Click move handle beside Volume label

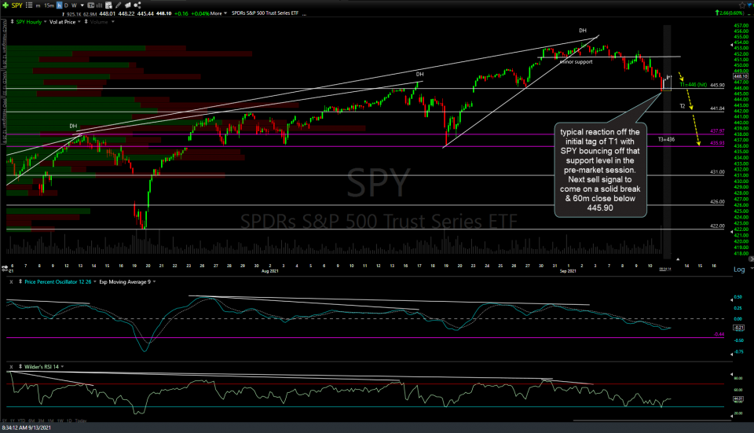[x=86, y=22]
